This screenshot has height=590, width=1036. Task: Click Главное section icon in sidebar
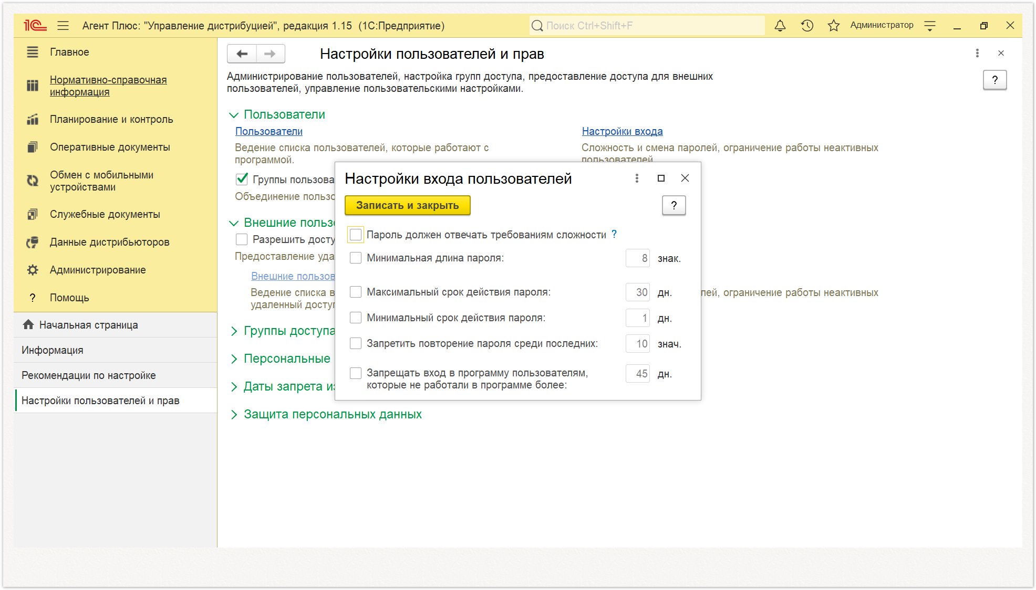click(x=33, y=52)
